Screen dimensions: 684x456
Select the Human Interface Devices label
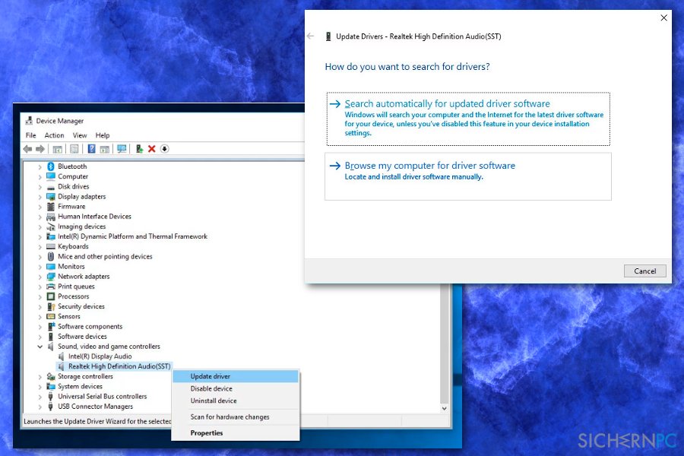[x=95, y=217]
